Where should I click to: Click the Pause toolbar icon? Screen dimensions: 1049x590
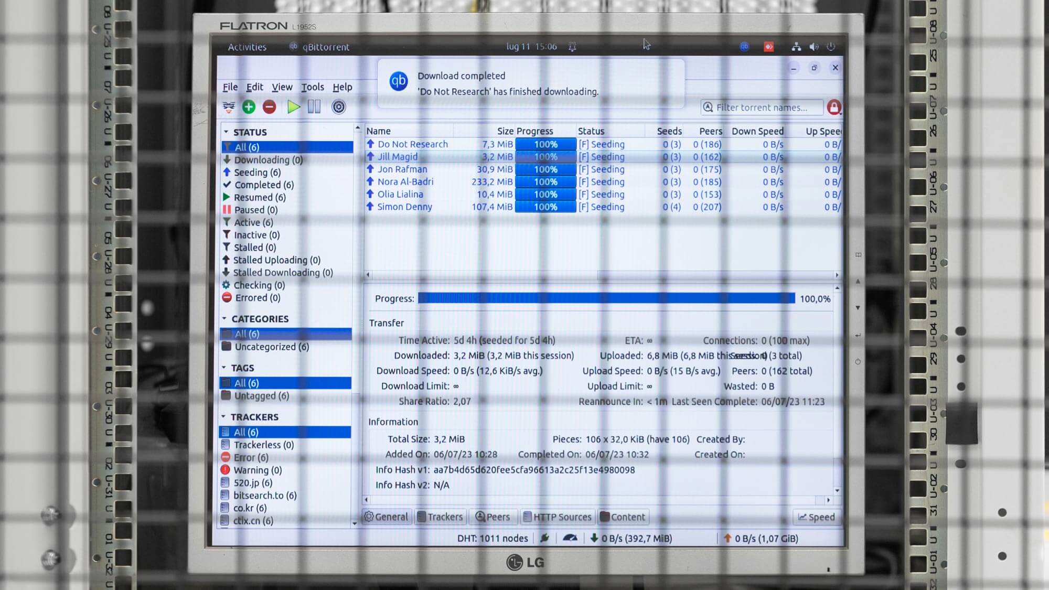tap(314, 107)
